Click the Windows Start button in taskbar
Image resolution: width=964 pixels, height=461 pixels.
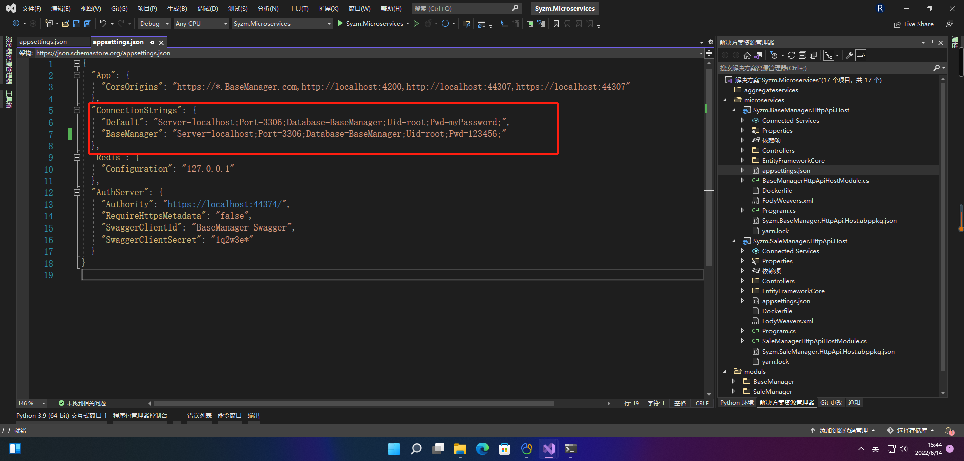(x=394, y=449)
